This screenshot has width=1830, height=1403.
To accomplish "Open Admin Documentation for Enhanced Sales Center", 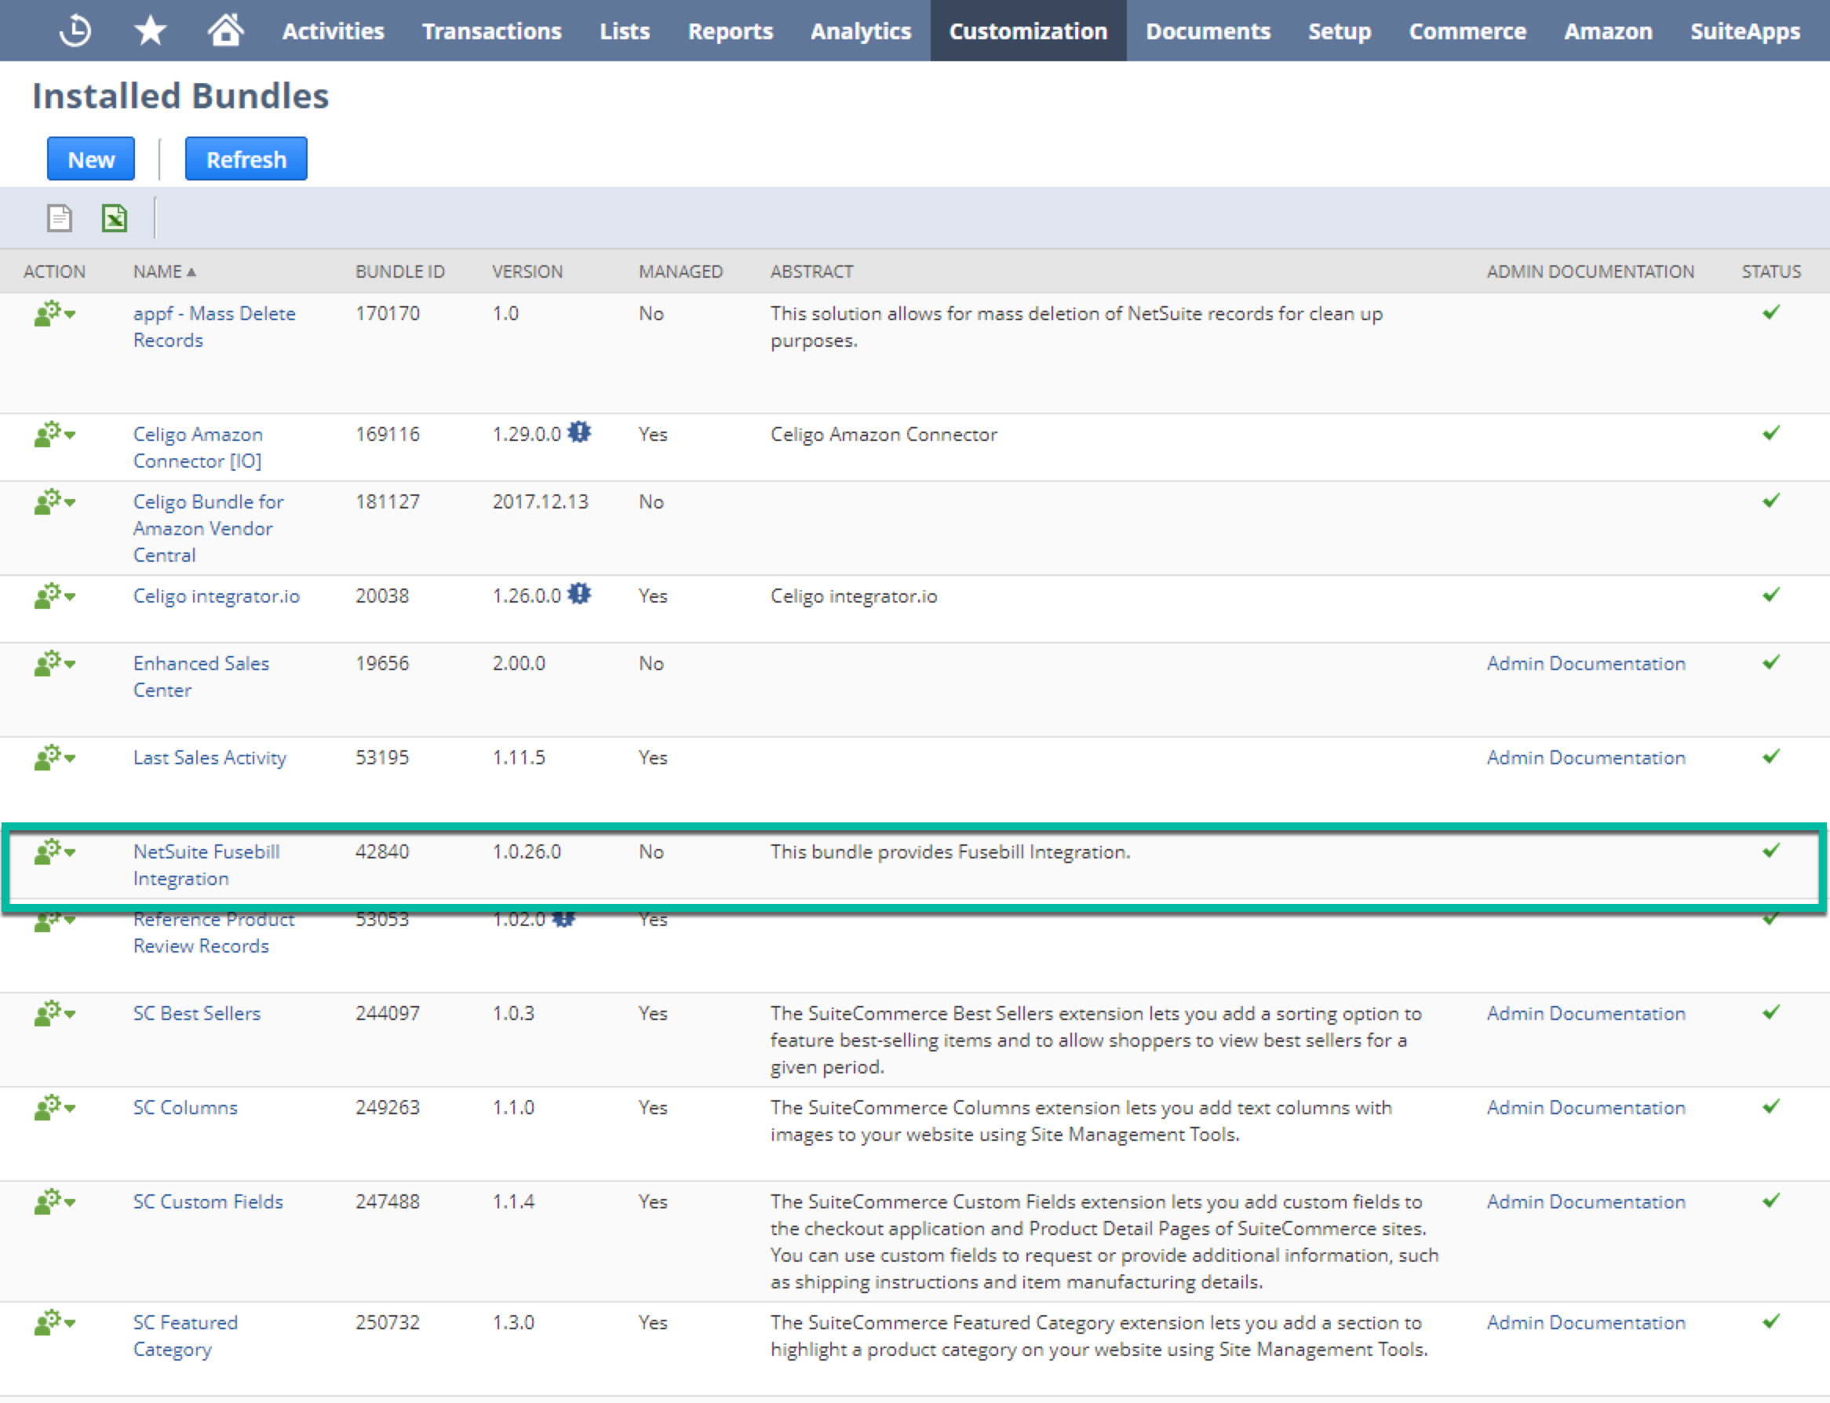I will pyautogui.click(x=1586, y=663).
